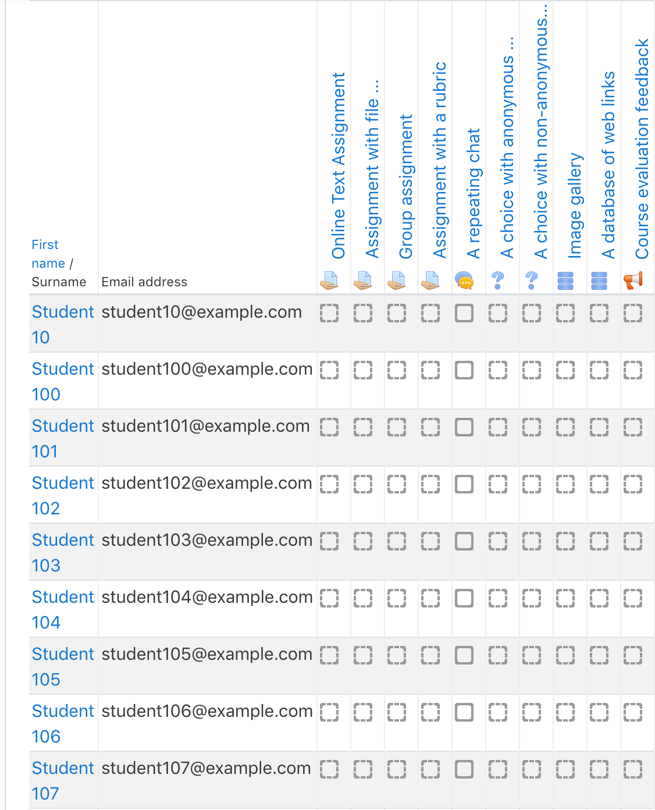The image size is (655, 810).
Task: Click the database of web links icon
Action: [x=599, y=281]
